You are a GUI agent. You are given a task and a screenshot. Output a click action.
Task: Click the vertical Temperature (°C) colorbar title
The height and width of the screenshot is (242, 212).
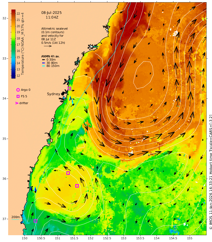tap(23, 44)
